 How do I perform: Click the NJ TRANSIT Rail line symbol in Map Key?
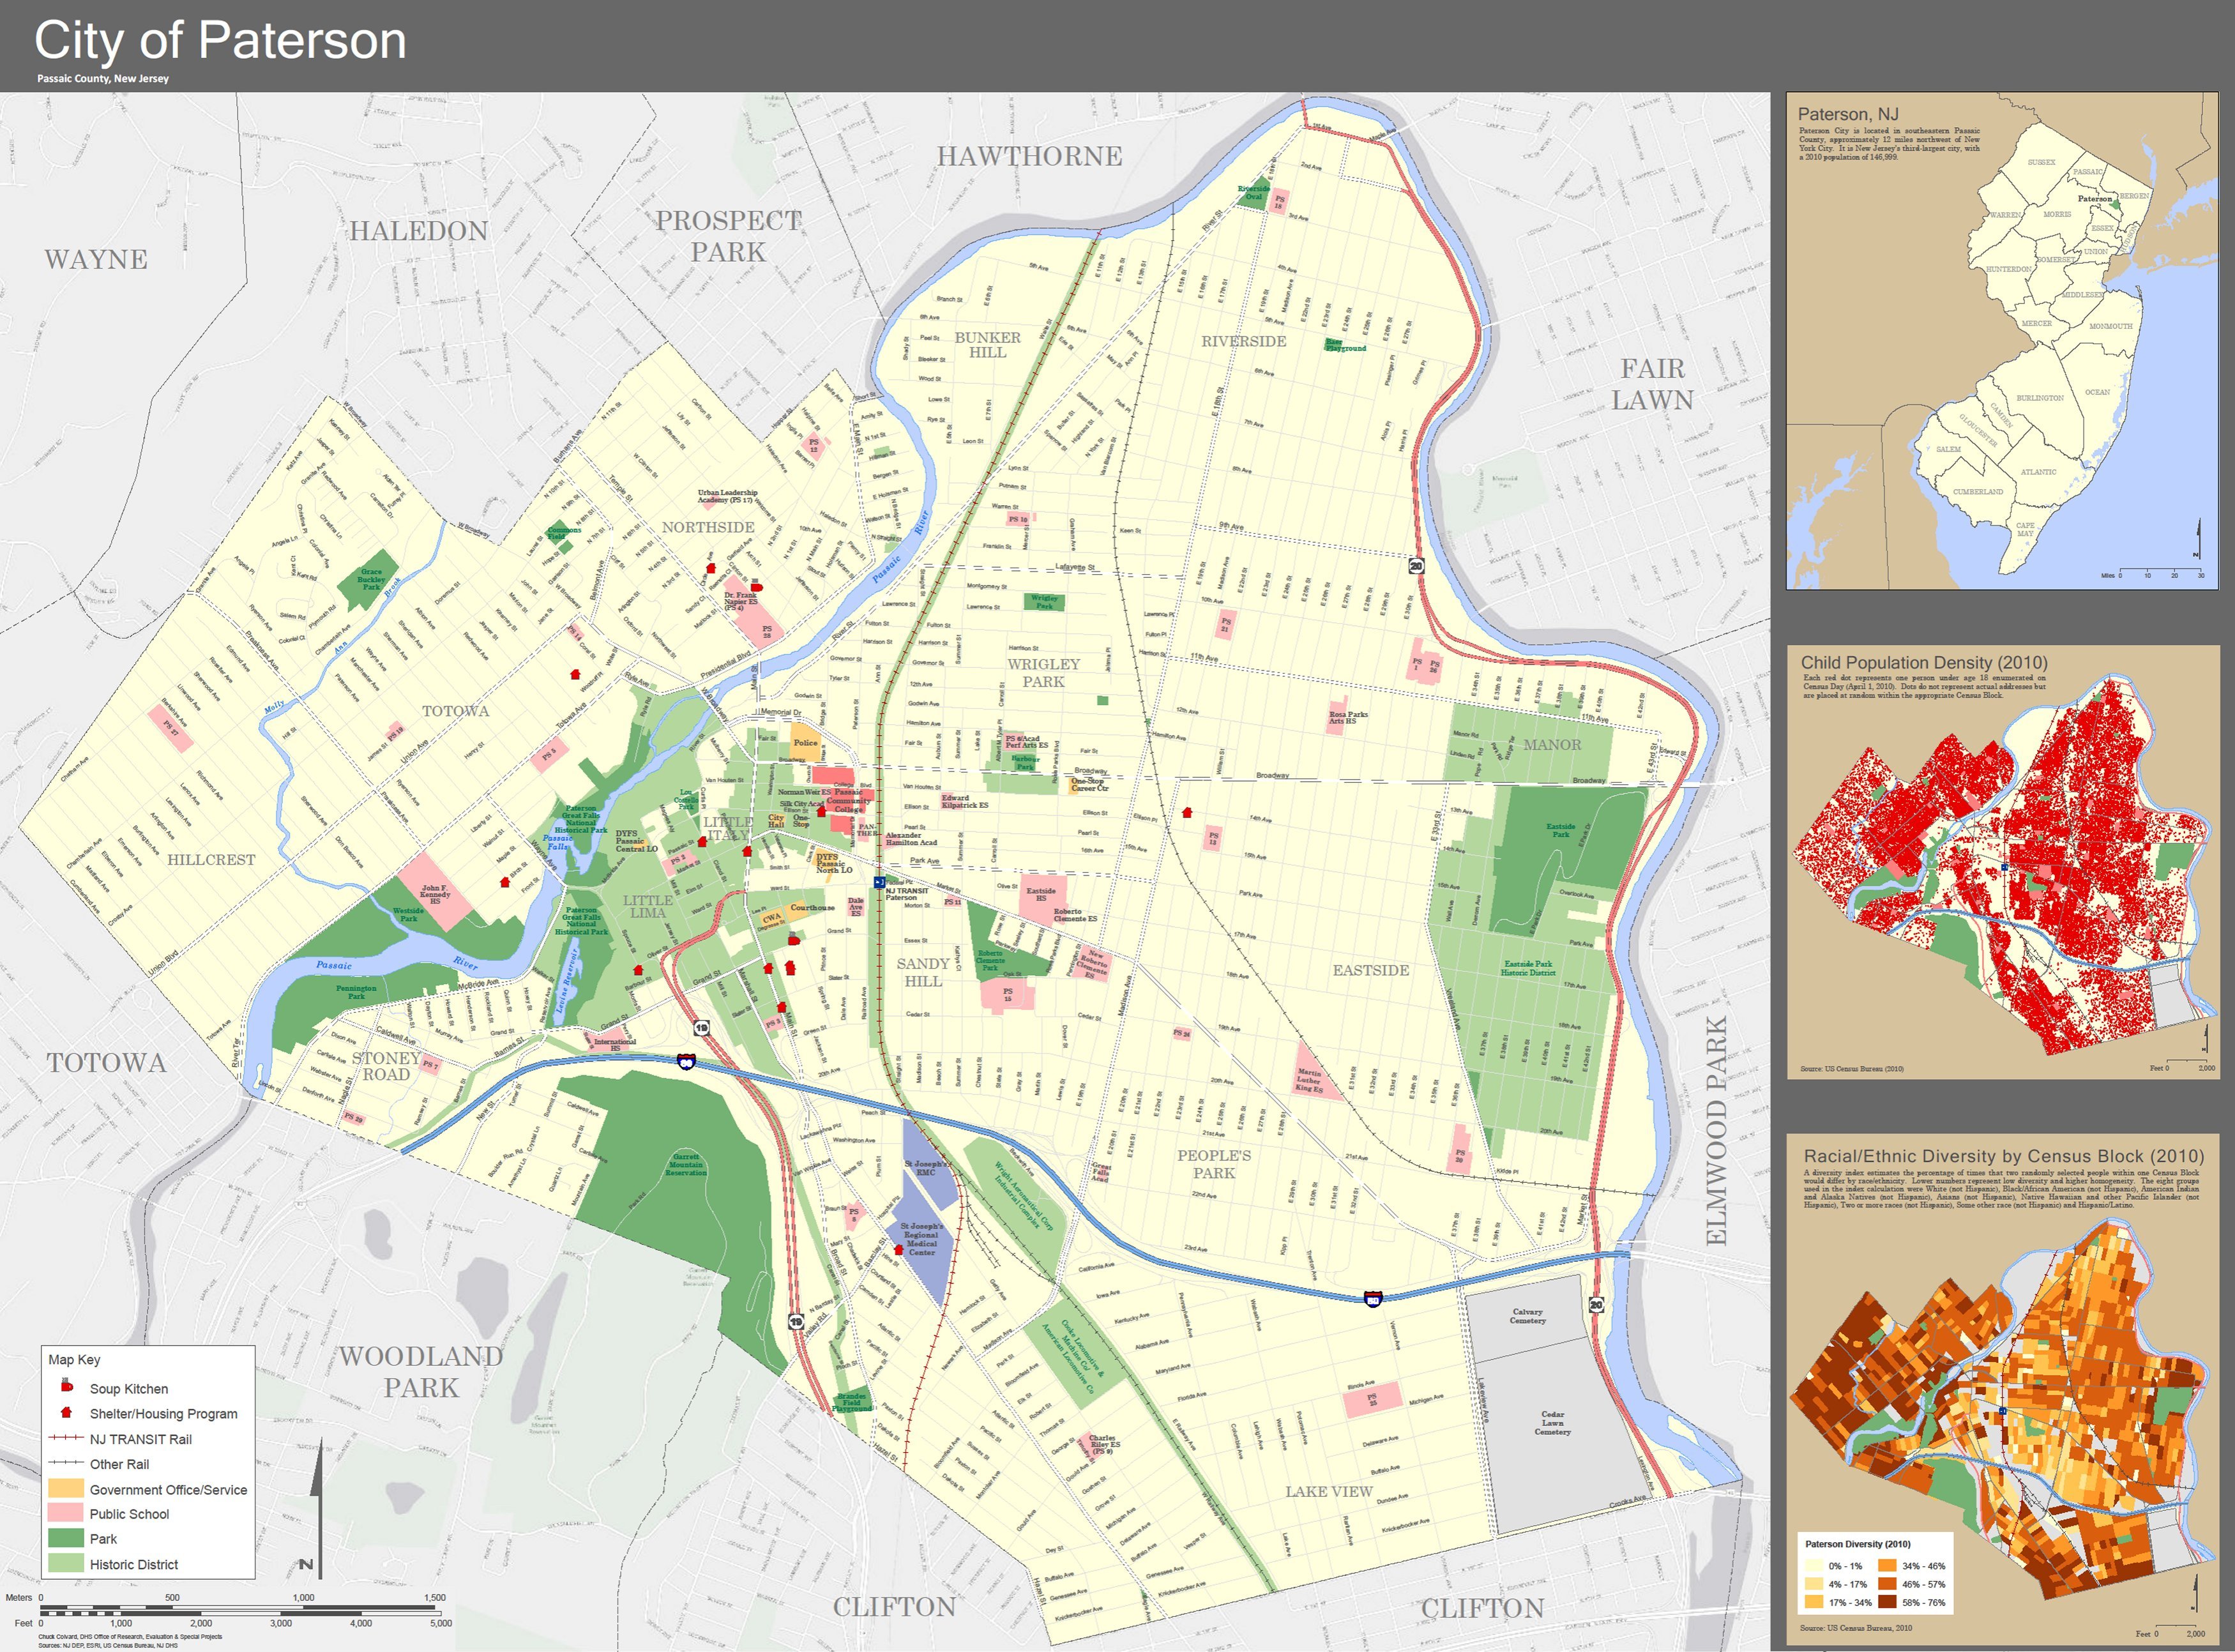[65, 1438]
